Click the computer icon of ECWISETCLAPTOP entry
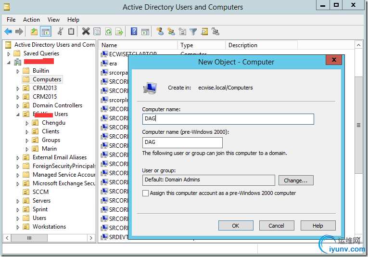Image resolution: width=368 pixels, height=257 pixels. pos(104,54)
